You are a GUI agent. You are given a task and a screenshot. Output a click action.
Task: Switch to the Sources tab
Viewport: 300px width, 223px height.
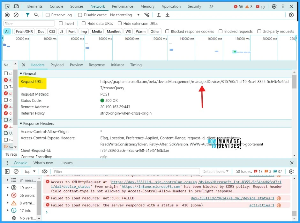(77, 6)
